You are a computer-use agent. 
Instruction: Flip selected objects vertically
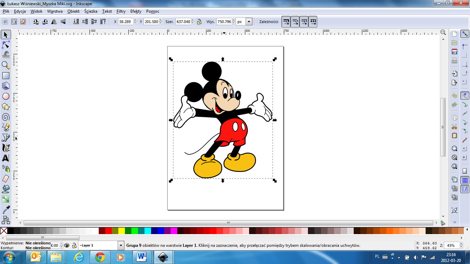point(63,22)
